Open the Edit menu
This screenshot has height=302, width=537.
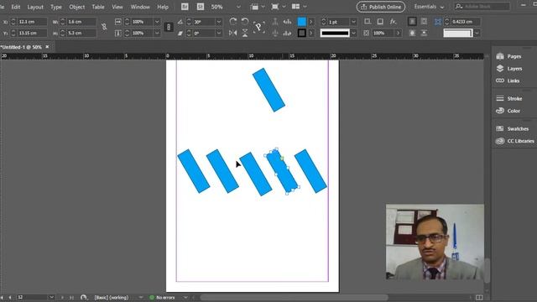(x=16, y=7)
